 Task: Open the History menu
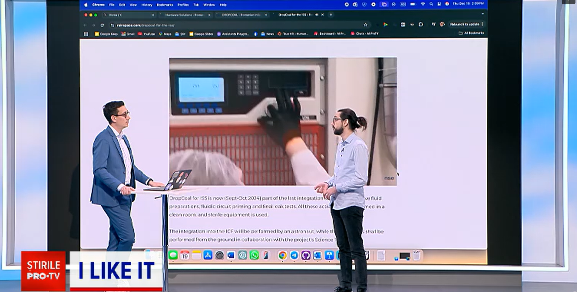(x=147, y=5)
